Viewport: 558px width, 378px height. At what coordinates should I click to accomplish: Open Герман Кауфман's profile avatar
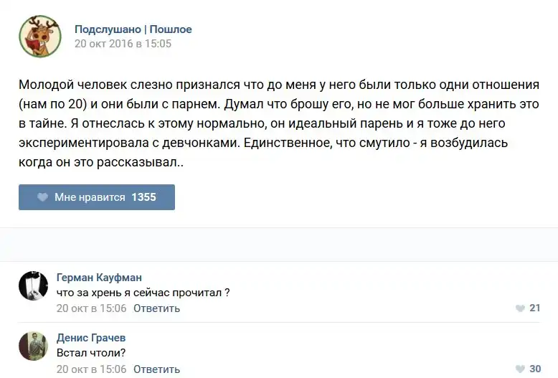click(x=33, y=287)
